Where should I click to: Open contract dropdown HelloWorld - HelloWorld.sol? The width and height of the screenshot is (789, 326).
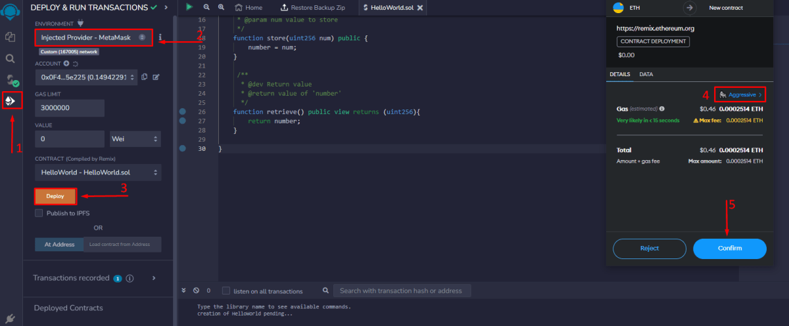pos(98,172)
